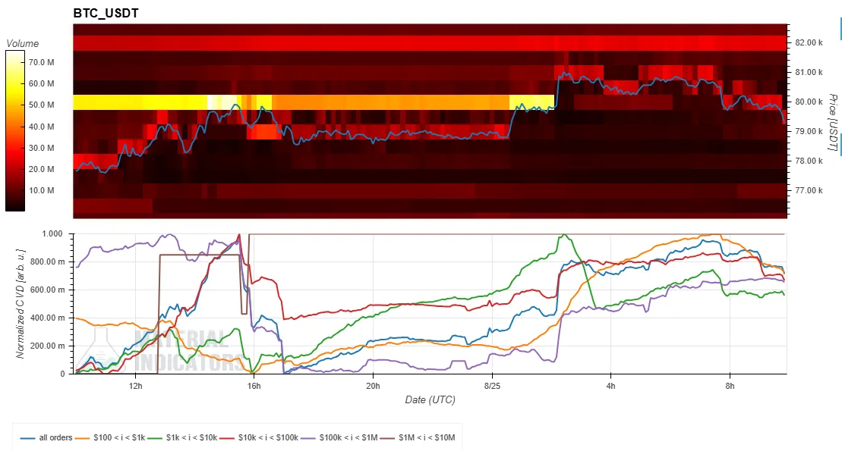Click the bright yellow 80k liquidity band
Viewport: 842px width, 451px height.
pyautogui.click(x=314, y=102)
